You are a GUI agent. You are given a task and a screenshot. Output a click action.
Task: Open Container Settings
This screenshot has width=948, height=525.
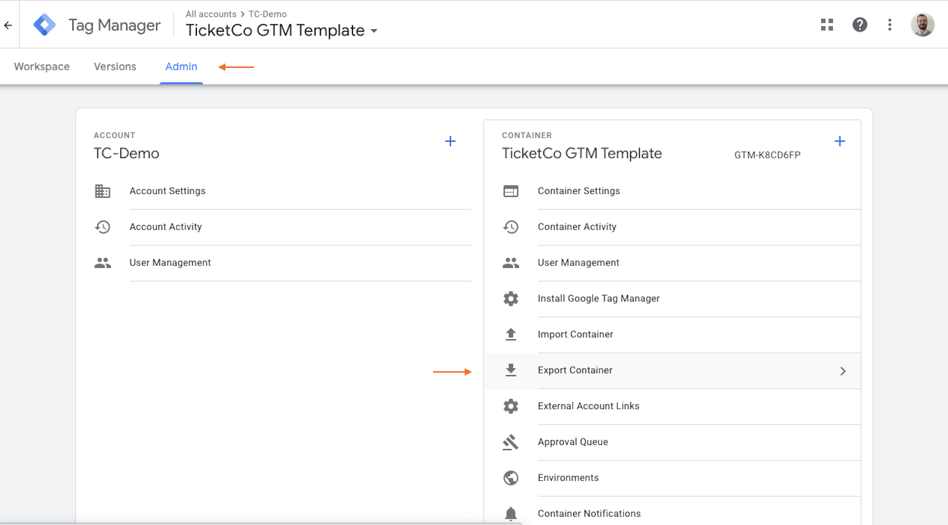(x=579, y=191)
